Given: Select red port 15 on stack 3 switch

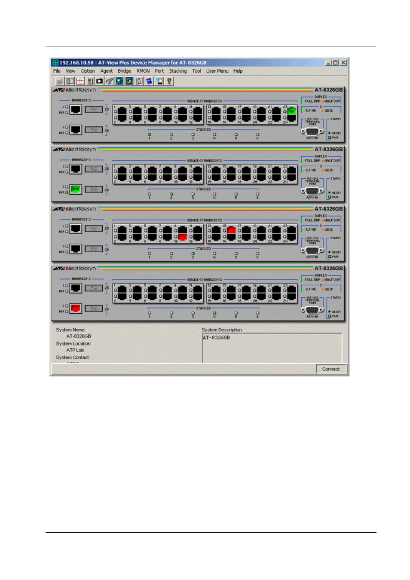Looking at the screenshot, I should click(x=231, y=230).
